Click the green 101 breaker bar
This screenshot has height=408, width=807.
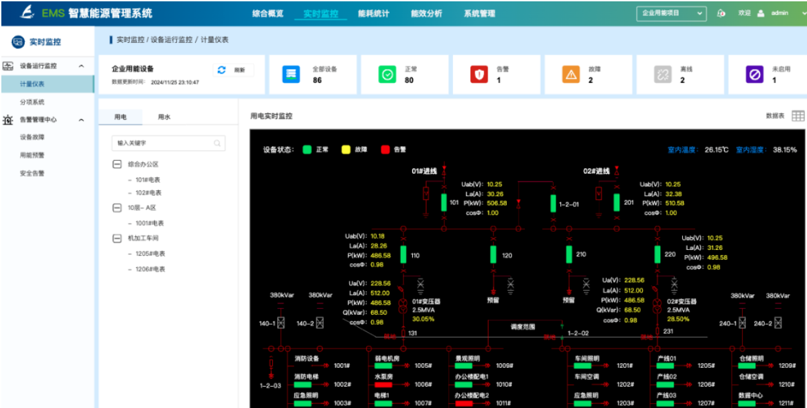click(444, 202)
